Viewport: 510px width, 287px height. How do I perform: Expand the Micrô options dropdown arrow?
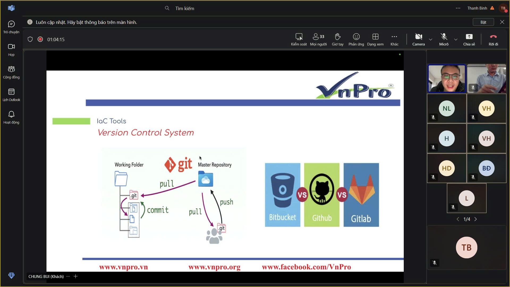[x=456, y=39]
